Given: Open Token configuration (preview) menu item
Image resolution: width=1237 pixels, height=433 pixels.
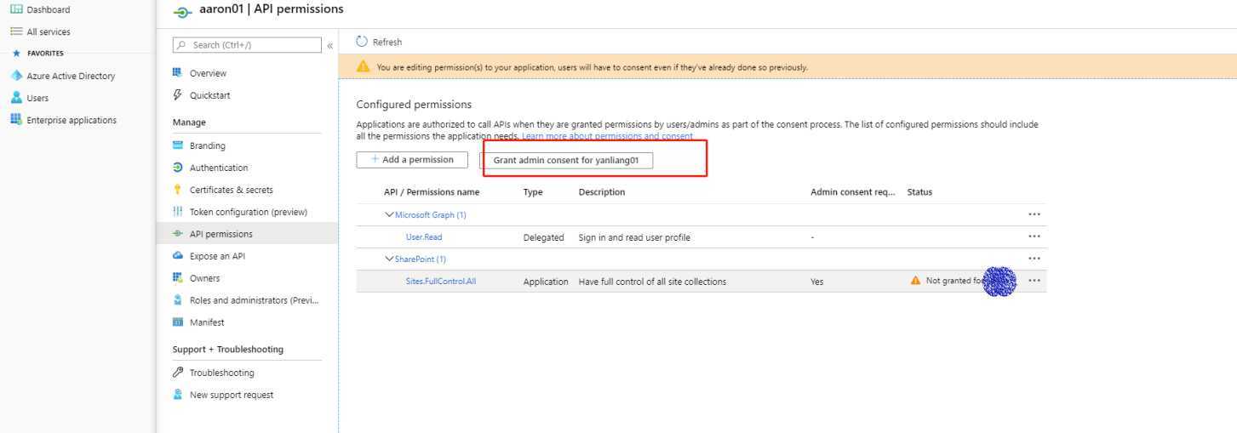Looking at the screenshot, I should [x=247, y=212].
